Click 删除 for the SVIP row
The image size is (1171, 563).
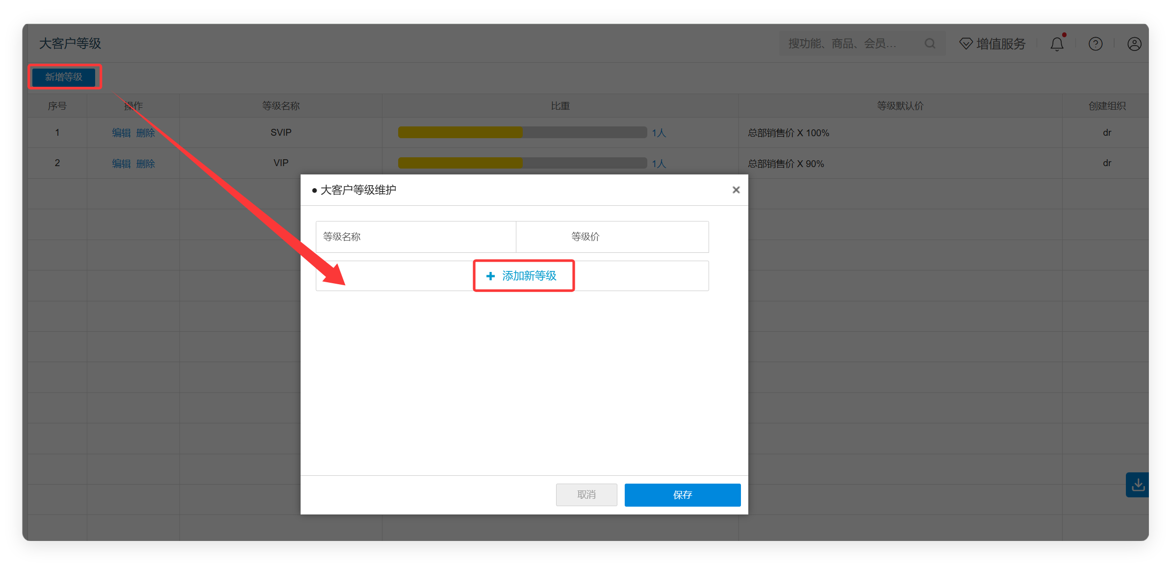point(146,133)
